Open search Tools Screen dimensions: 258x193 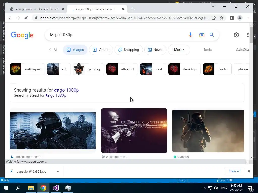(x=207, y=50)
